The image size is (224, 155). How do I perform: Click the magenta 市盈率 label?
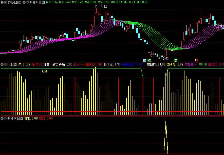189,64
